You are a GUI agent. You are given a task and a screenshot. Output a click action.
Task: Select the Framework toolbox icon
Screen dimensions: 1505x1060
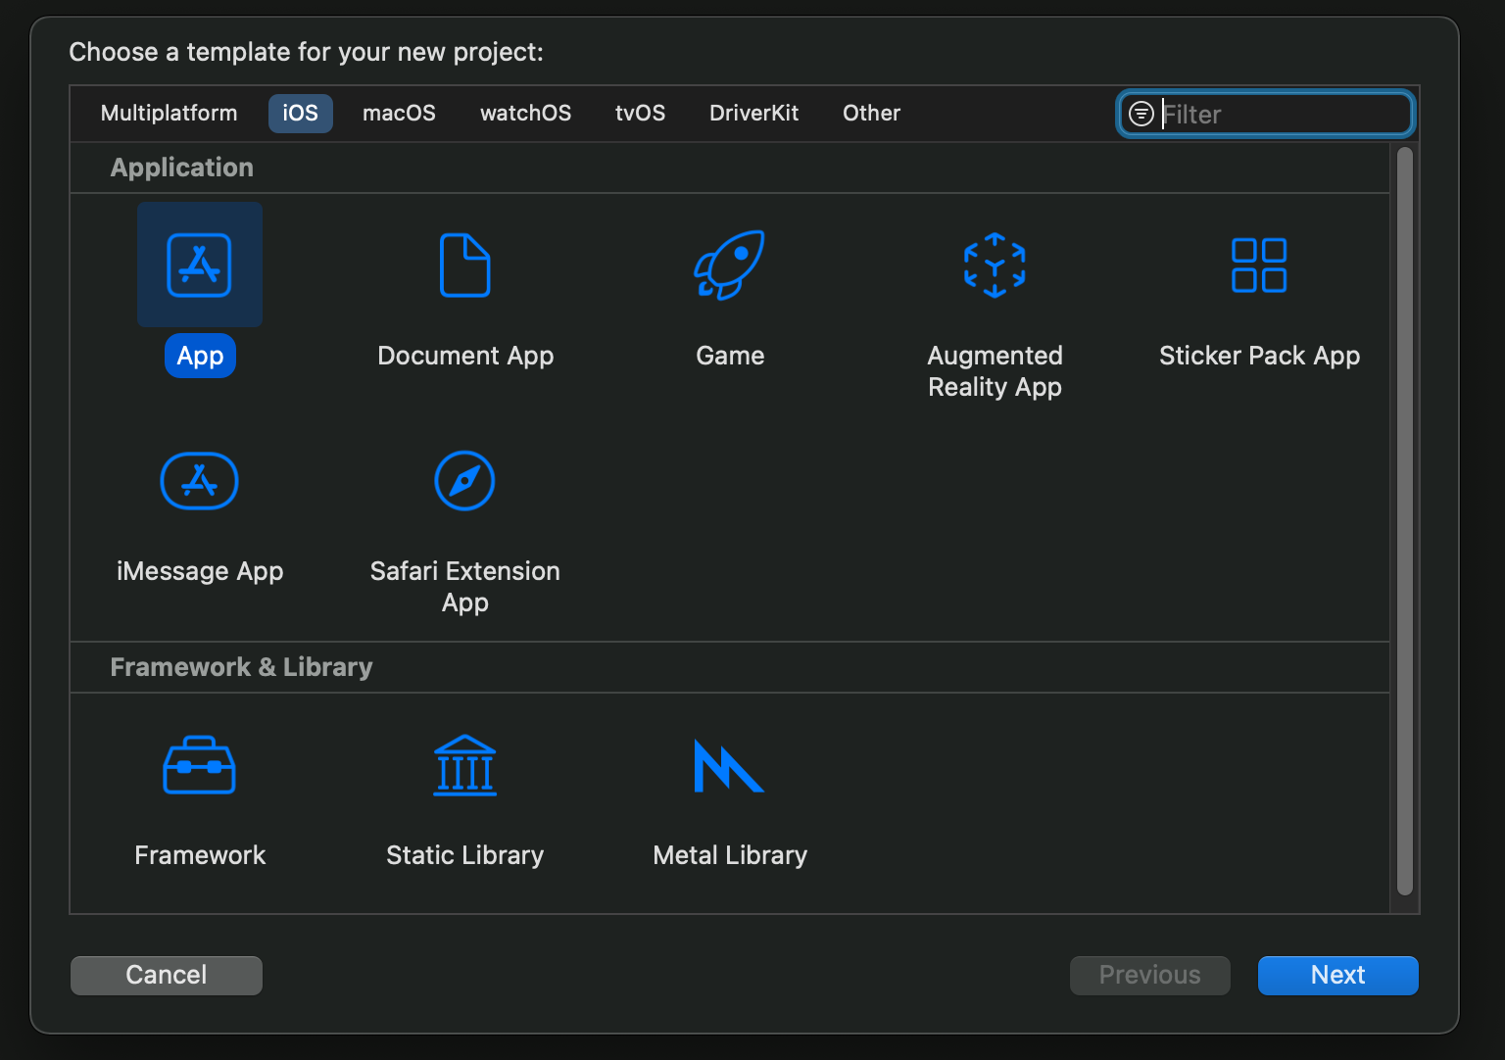(x=200, y=765)
